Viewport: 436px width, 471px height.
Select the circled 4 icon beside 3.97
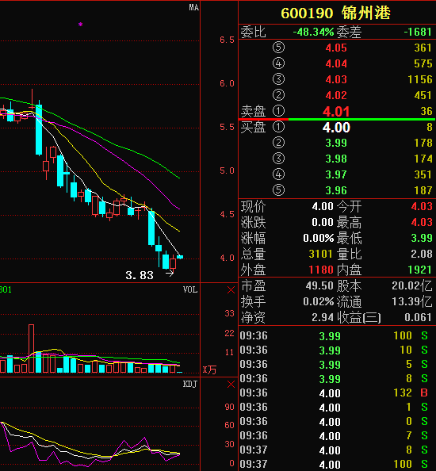[278, 174]
